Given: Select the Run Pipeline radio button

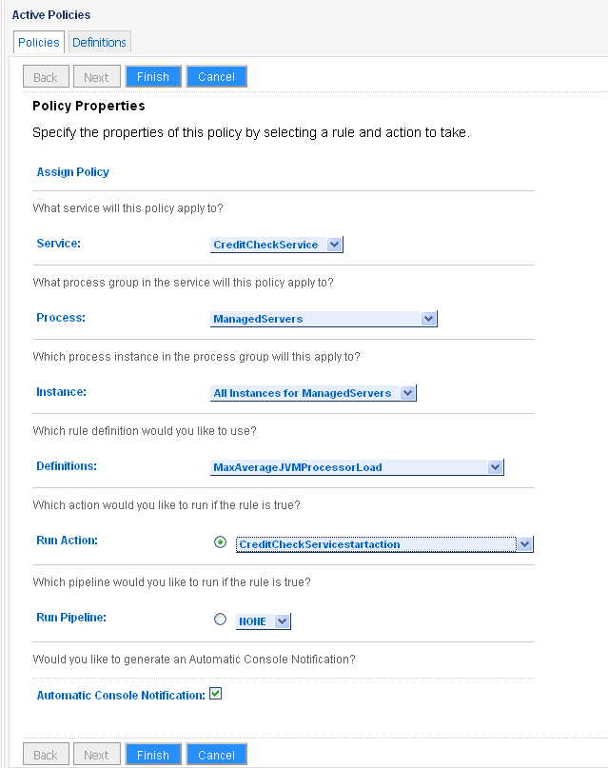Looking at the screenshot, I should 221,620.
